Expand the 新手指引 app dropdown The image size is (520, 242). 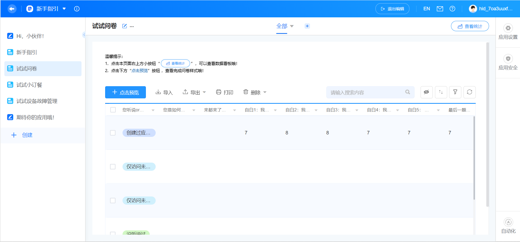coord(64,9)
